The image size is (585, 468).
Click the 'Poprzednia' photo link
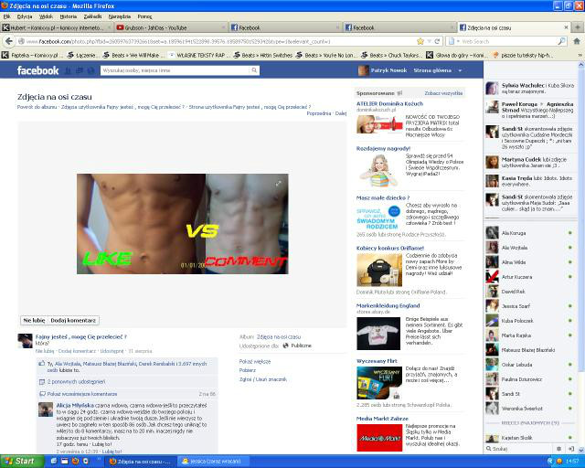click(319, 113)
